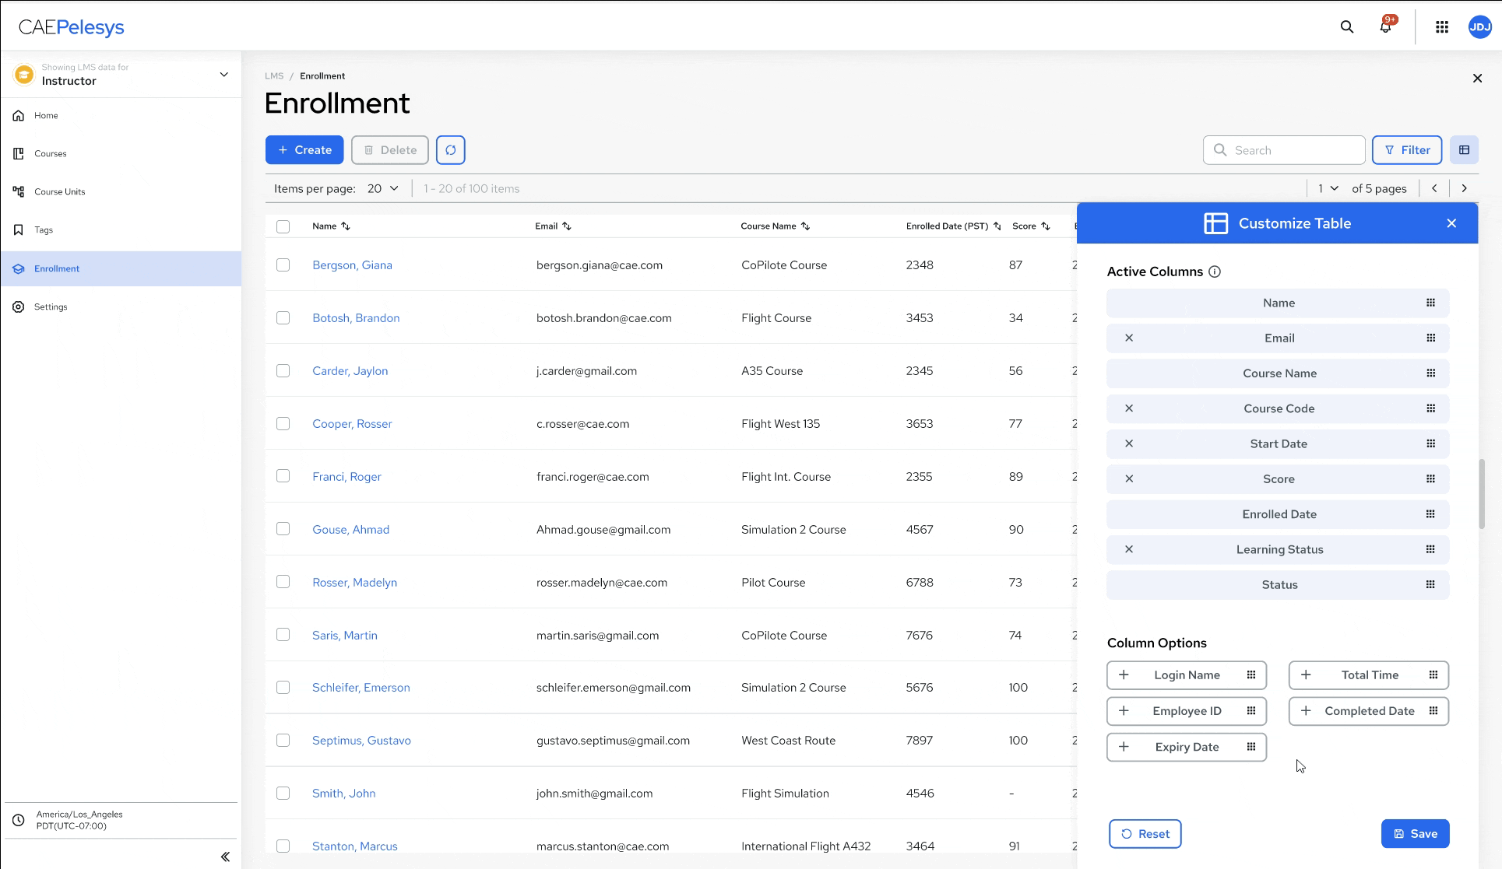The image size is (1502, 869).
Task: Go to Courses in sidebar
Action: 50,154
